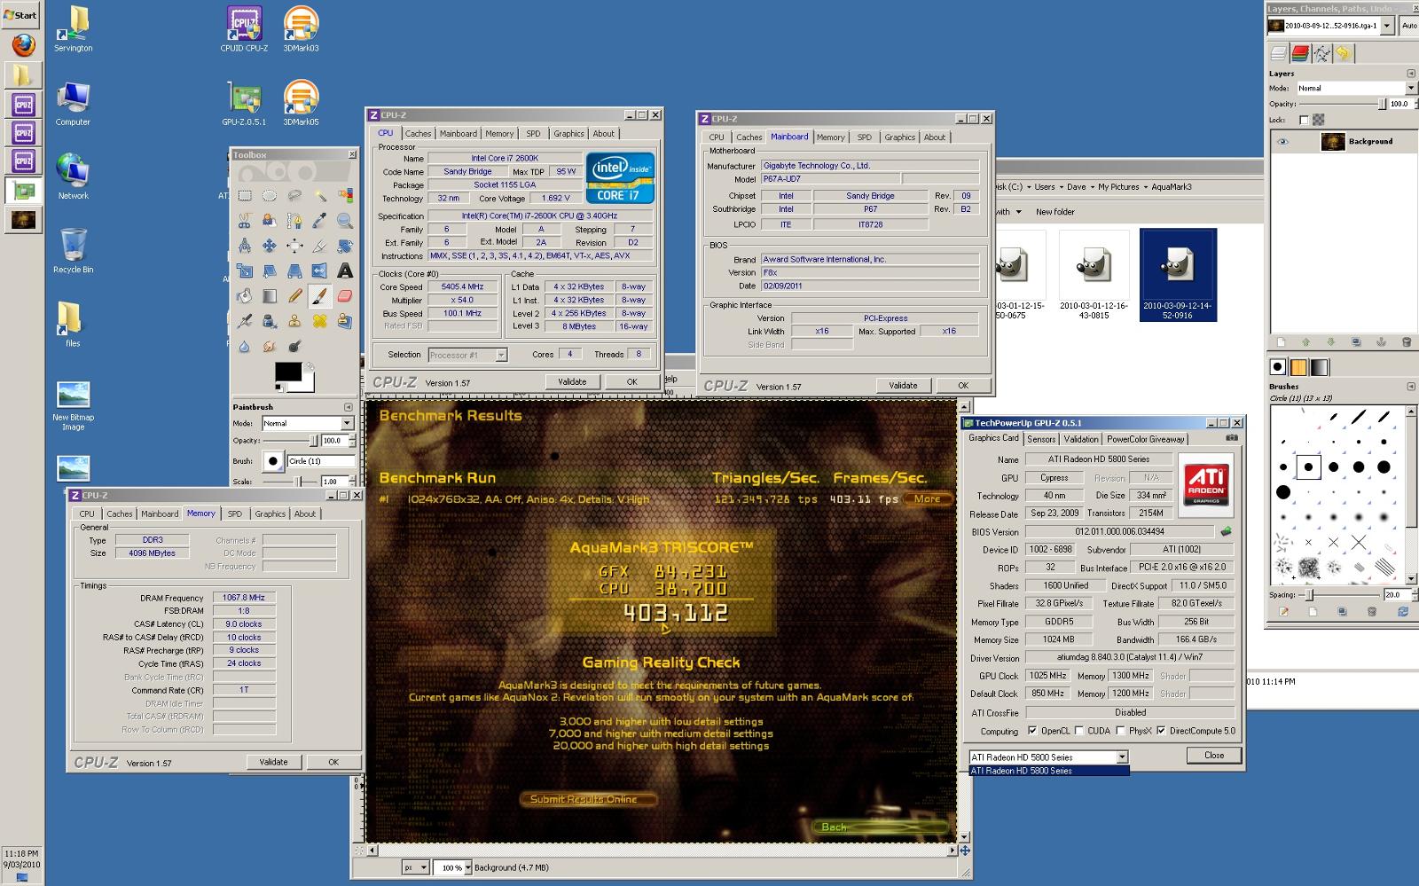This screenshot has height=886, width=1419.
Task: Toggle Background layer visibility eye
Action: [1282, 141]
